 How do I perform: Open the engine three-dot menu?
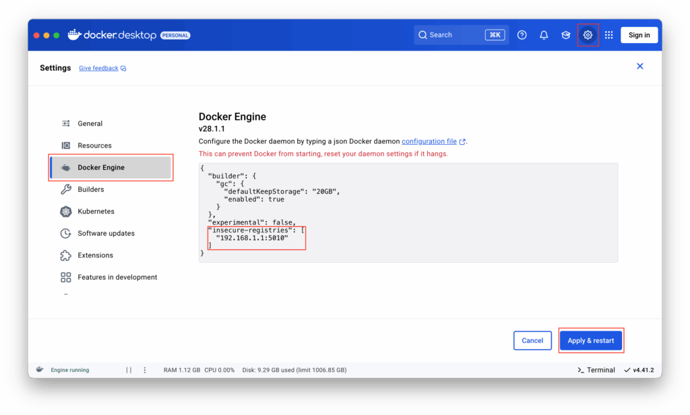[x=145, y=370]
